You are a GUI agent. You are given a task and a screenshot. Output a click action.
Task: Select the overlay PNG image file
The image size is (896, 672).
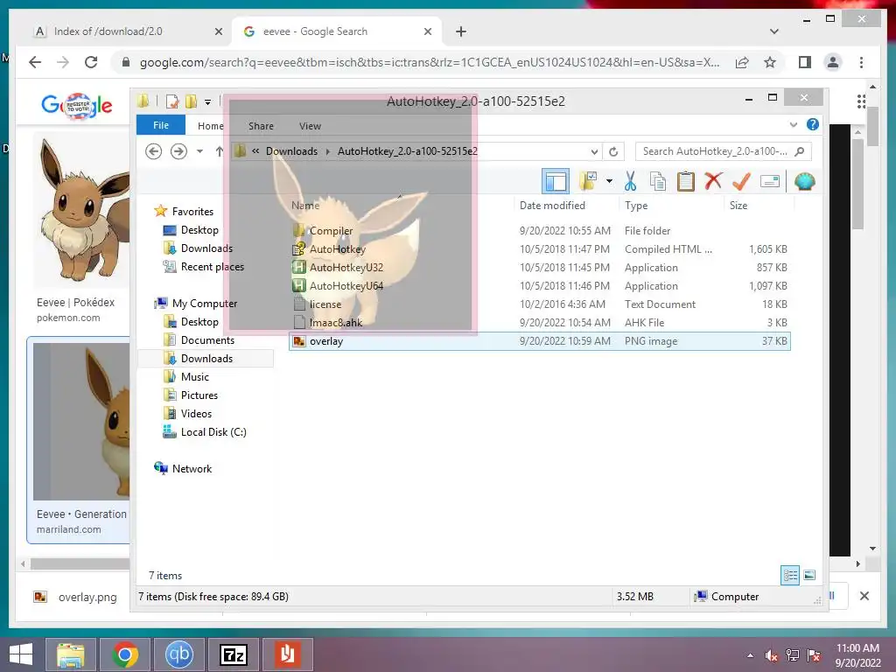tap(539, 341)
